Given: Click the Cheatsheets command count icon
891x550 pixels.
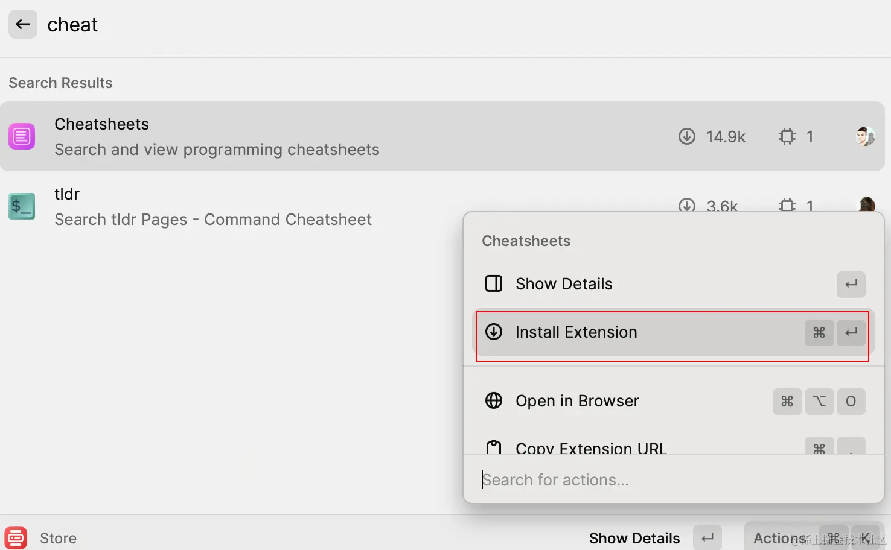Looking at the screenshot, I should (x=787, y=136).
